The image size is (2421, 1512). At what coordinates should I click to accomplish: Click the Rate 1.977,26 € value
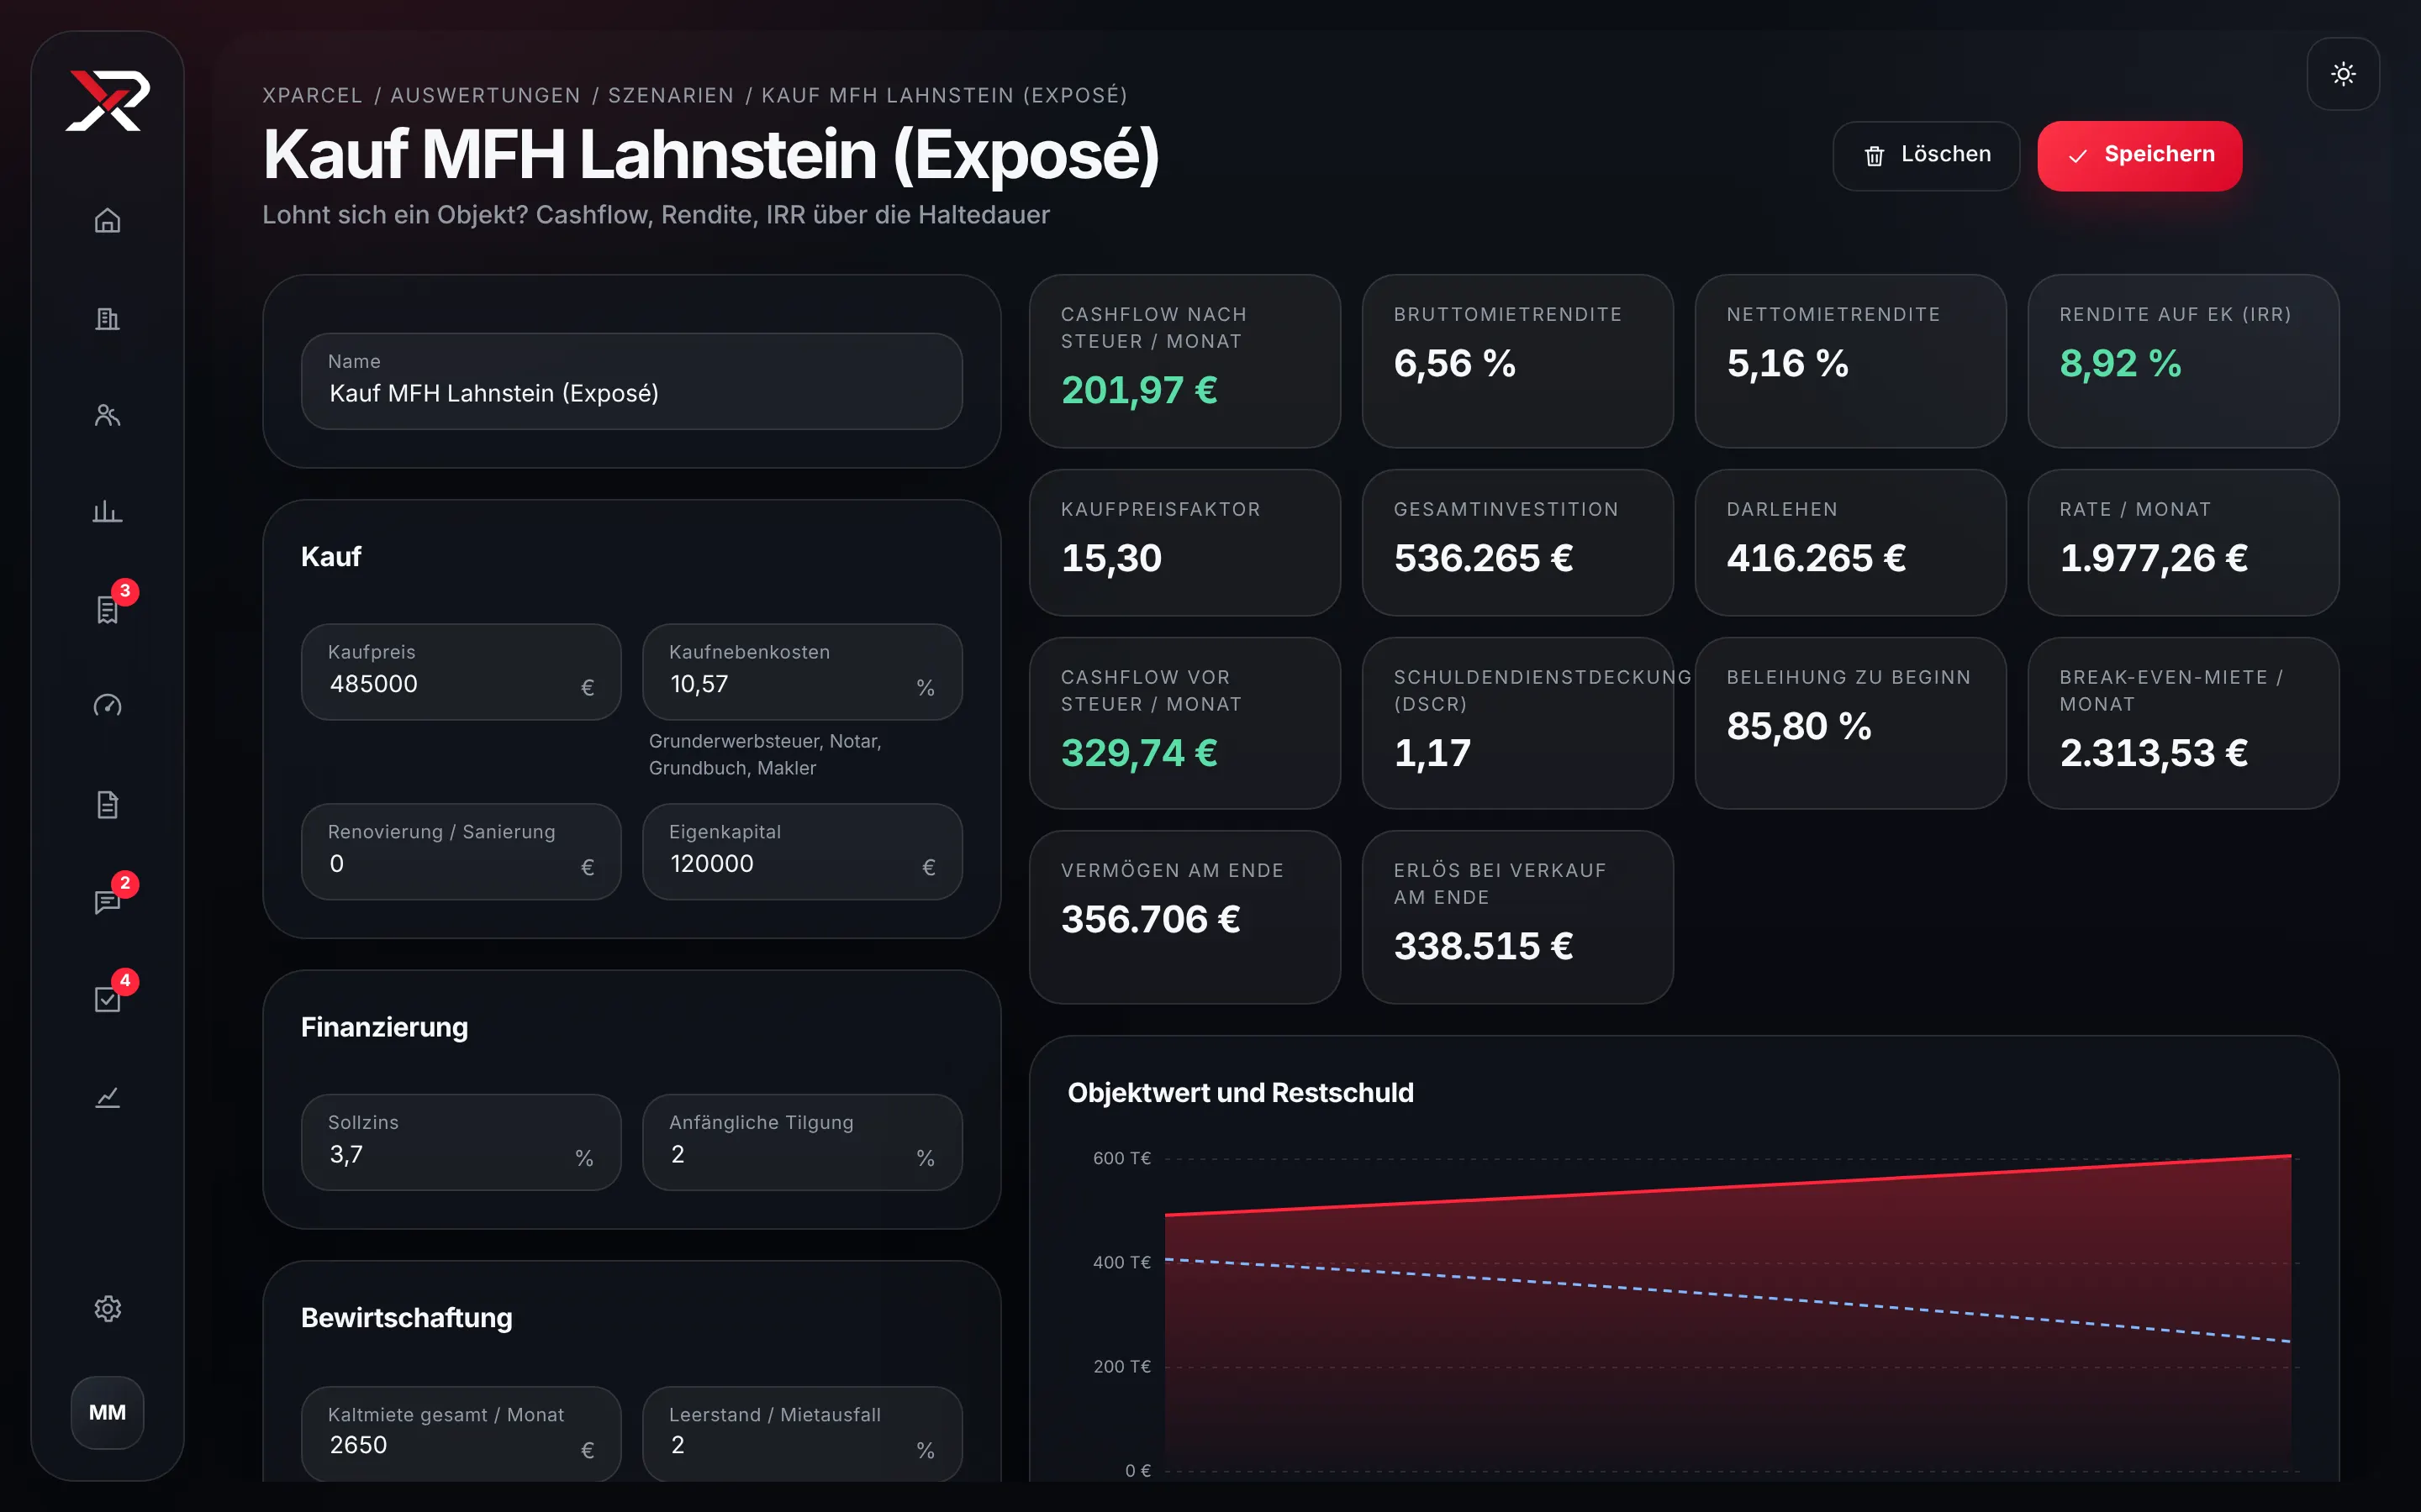click(x=2154, y=558)
